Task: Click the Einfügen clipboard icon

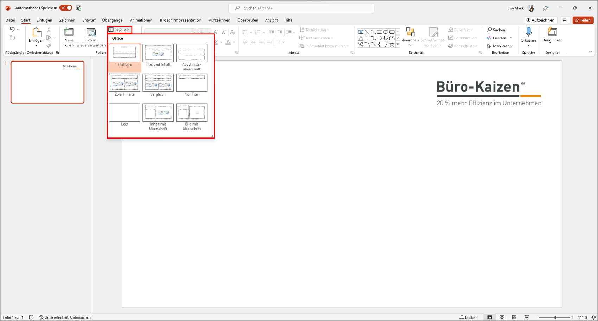Action: (36, 33)
